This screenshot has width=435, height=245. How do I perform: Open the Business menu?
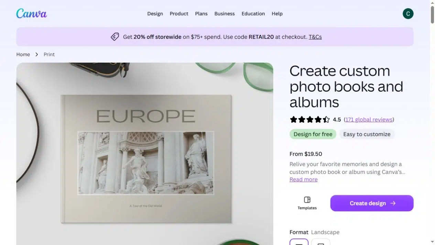click(225, 14)
